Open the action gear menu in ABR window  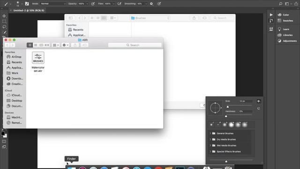[66, 45]
